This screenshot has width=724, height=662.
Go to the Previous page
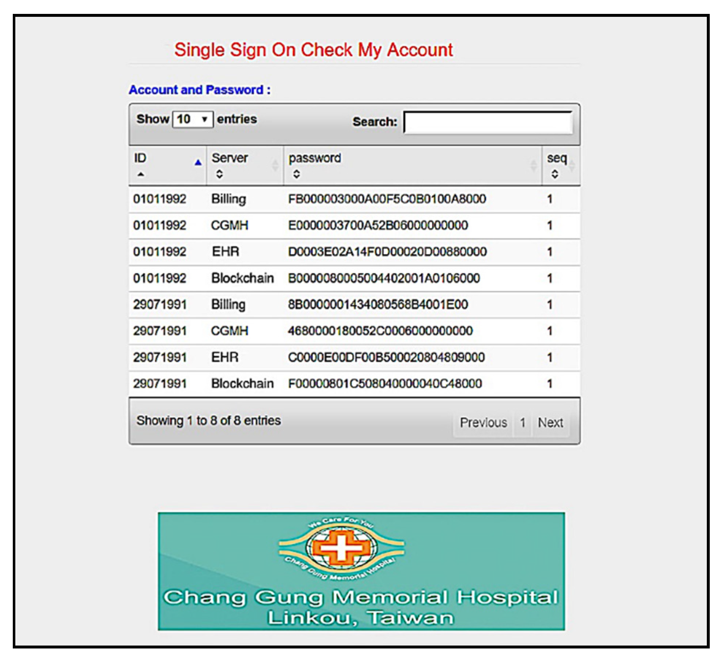[x=483, y=423]
